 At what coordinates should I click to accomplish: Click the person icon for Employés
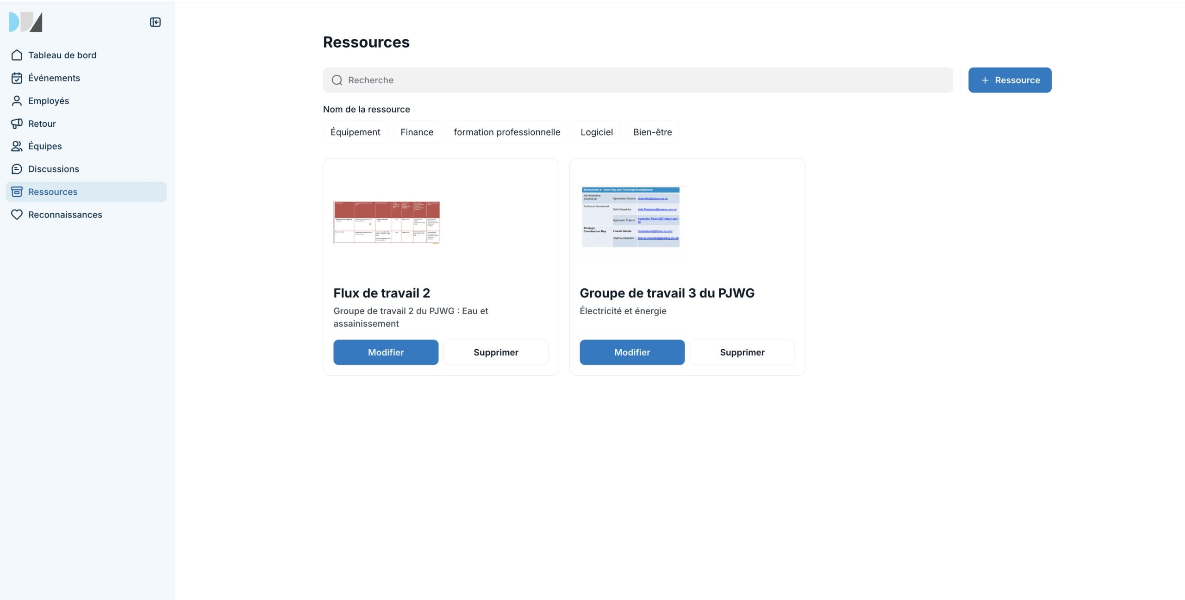pyautogui.click(x=17, y=101)
